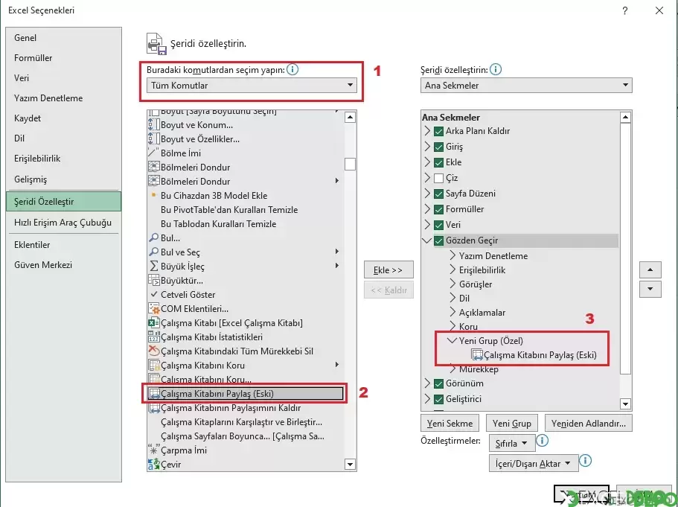
Task: Click the commands list scrollbar thumb
Action: coord(351,165)
